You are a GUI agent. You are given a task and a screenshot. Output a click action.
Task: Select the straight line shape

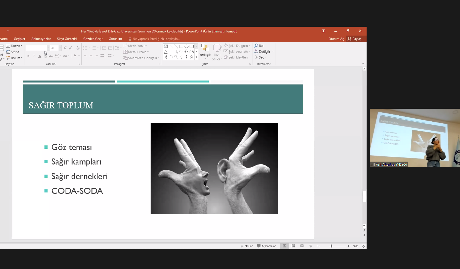[171, 46]
